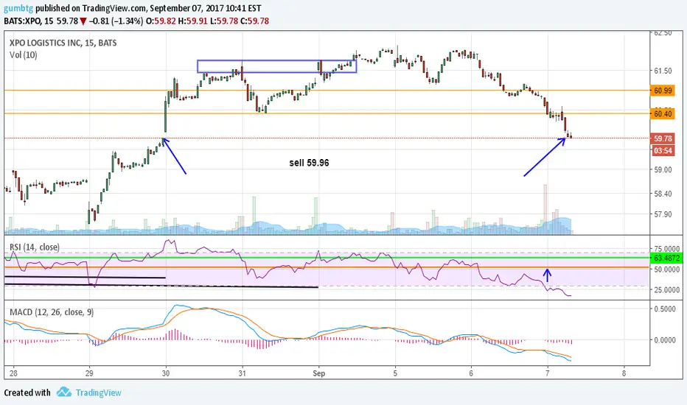Viewport: 687px width, 405px height.
Task: Click the L:59.78 low value
Action: coord(224,21)
